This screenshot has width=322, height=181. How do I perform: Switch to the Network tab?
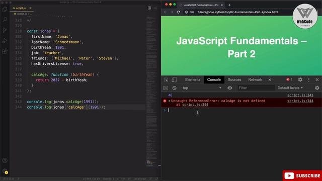(255, 79)
